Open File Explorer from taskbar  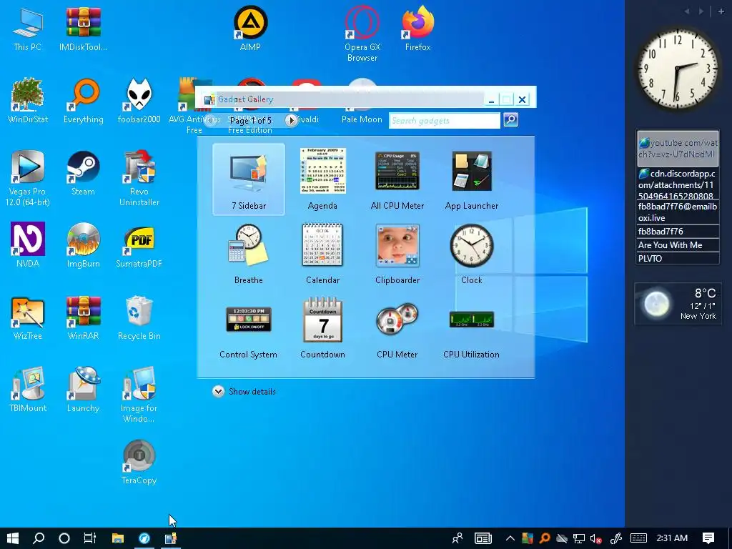coord(118,538)
